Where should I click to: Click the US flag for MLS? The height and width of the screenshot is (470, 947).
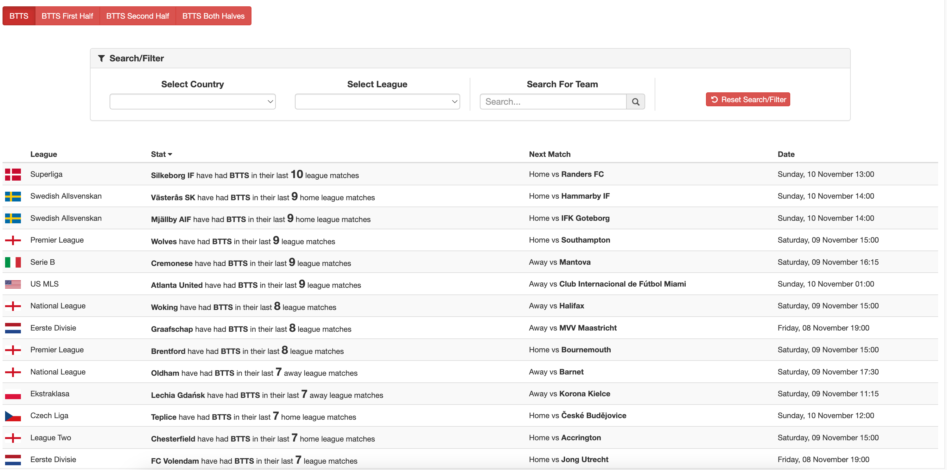[x=13, y=284]
